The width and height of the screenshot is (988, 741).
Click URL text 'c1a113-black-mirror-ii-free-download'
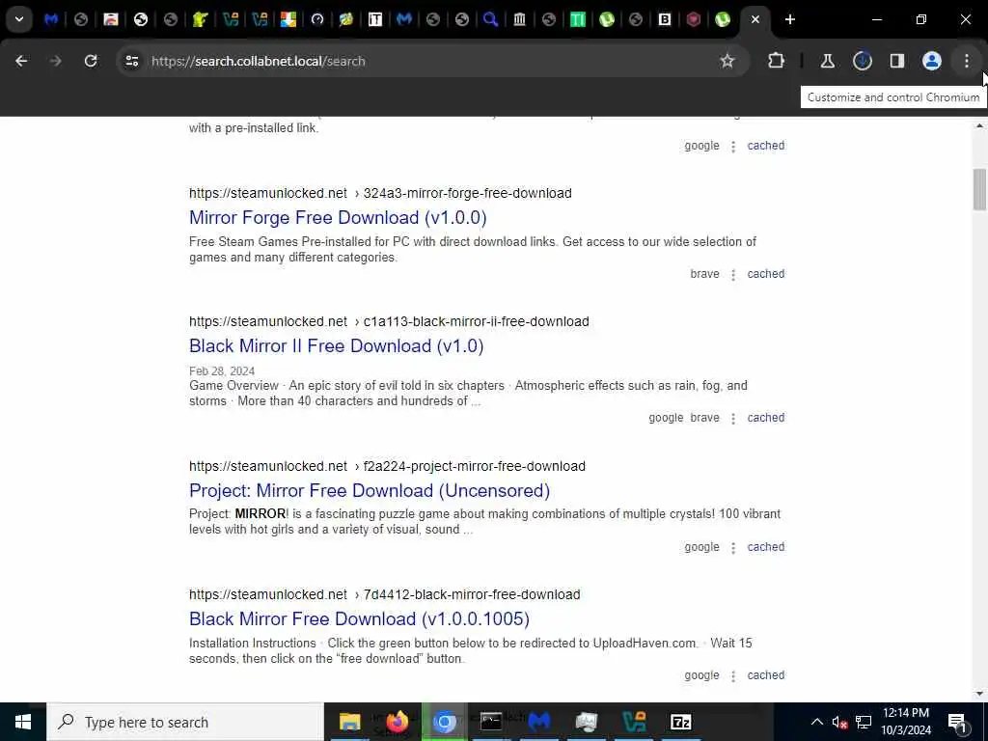(x=477, y=322)
